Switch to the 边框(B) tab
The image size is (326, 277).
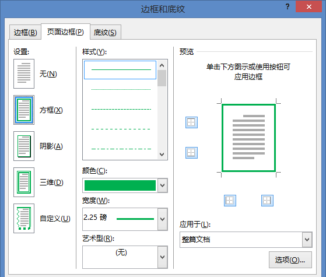[x=25, y=33]
